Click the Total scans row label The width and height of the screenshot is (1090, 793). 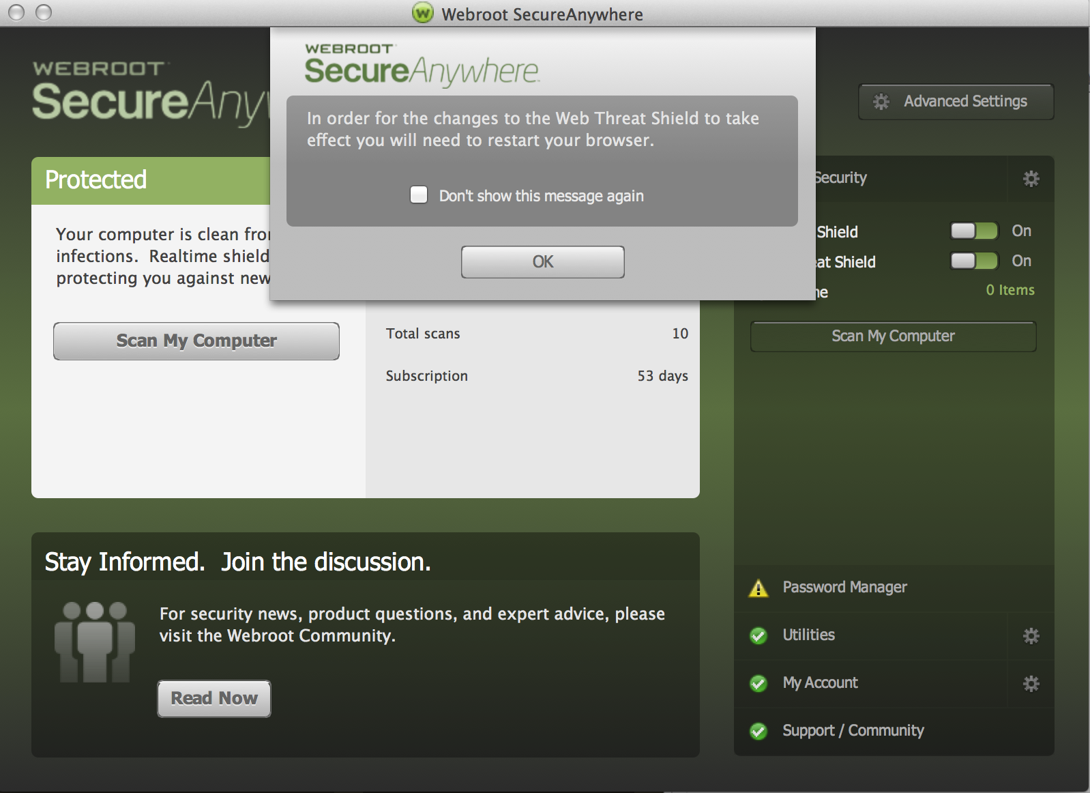pos(423,334)
